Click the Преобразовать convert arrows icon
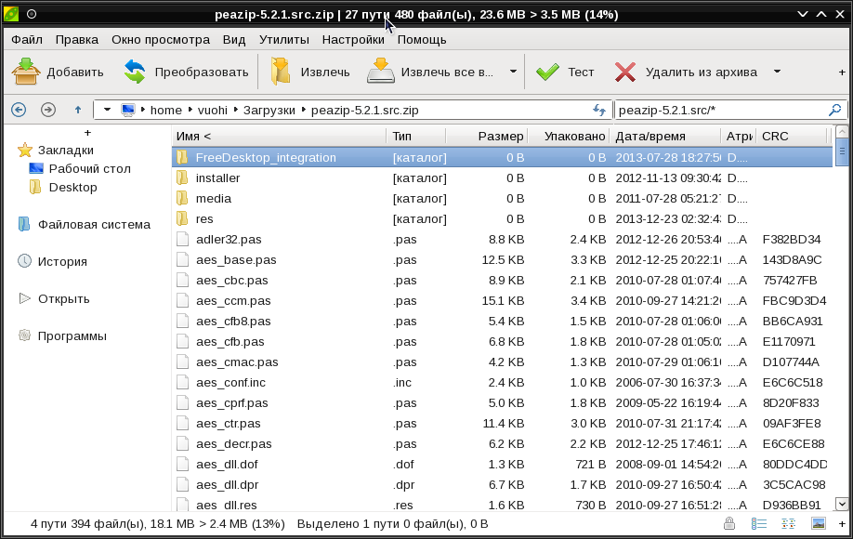853x539 pixels. (x=135, y=72)
